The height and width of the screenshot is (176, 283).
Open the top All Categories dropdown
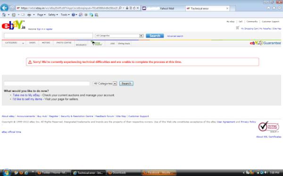[119, 36]
